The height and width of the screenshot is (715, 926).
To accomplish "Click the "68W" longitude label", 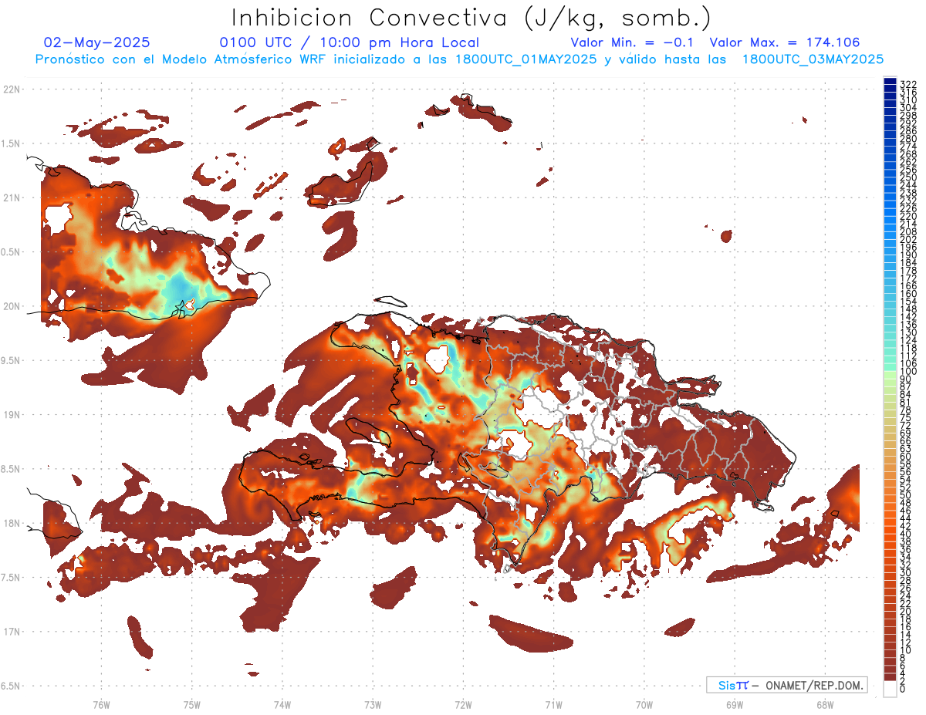I will click(x=825, y=704).
